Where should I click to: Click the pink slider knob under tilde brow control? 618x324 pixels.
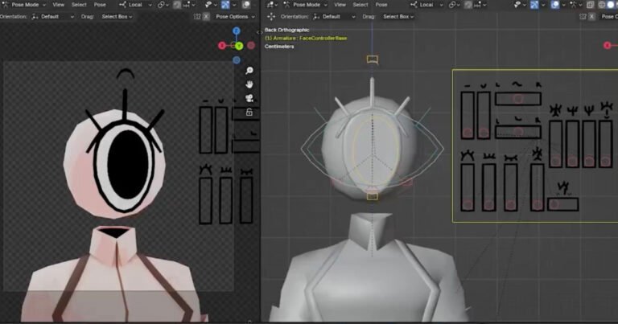click(x=518, y=99)
